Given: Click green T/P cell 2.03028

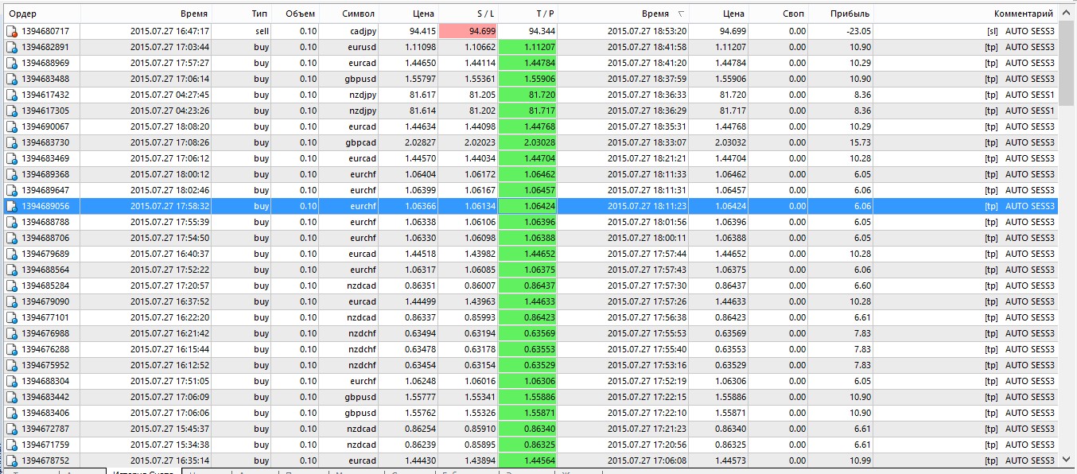Looking at the screenshot, I should (x=528, y=142).
